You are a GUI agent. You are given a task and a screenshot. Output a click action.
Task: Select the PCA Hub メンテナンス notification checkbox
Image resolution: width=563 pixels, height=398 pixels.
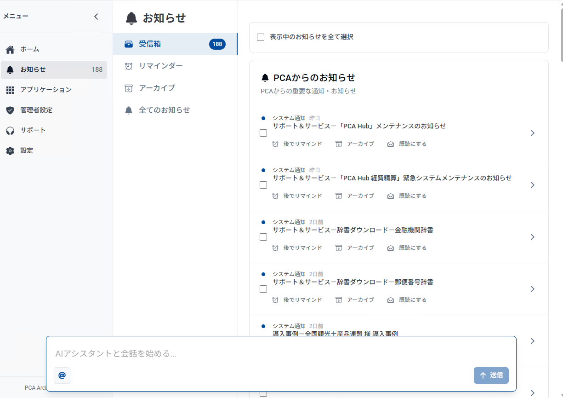pos(263,133)
